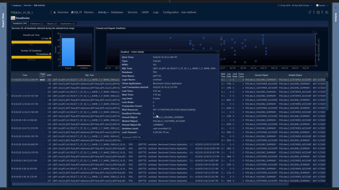Open the hamburger menu icon
The height and width of the screenshot is (190, 339).
pyautogui.click(x=327, y=13)
